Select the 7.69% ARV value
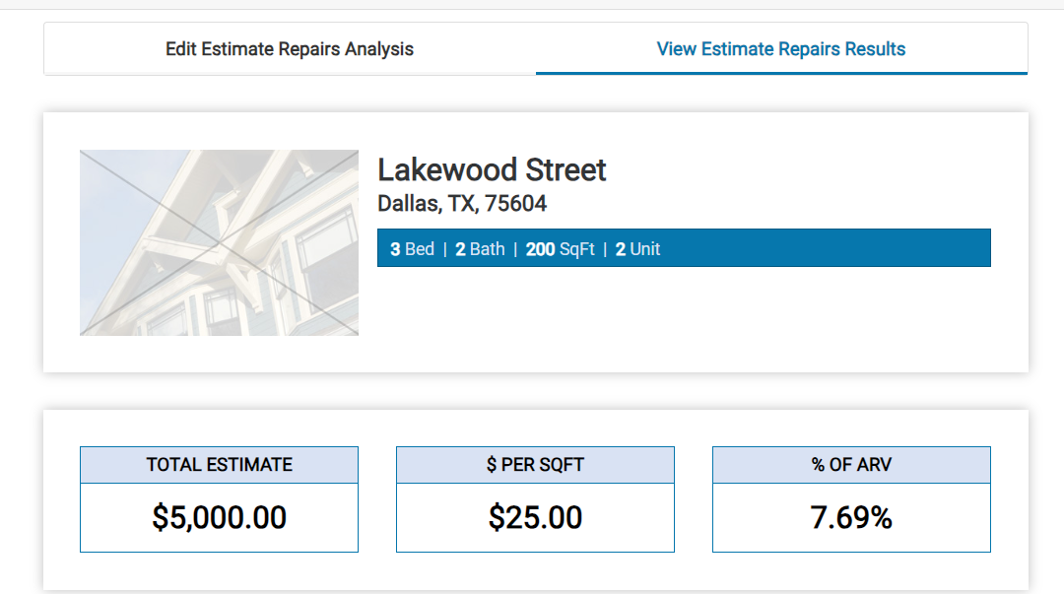The width and height of the screenshot is (1064, 594). (851, 517)
